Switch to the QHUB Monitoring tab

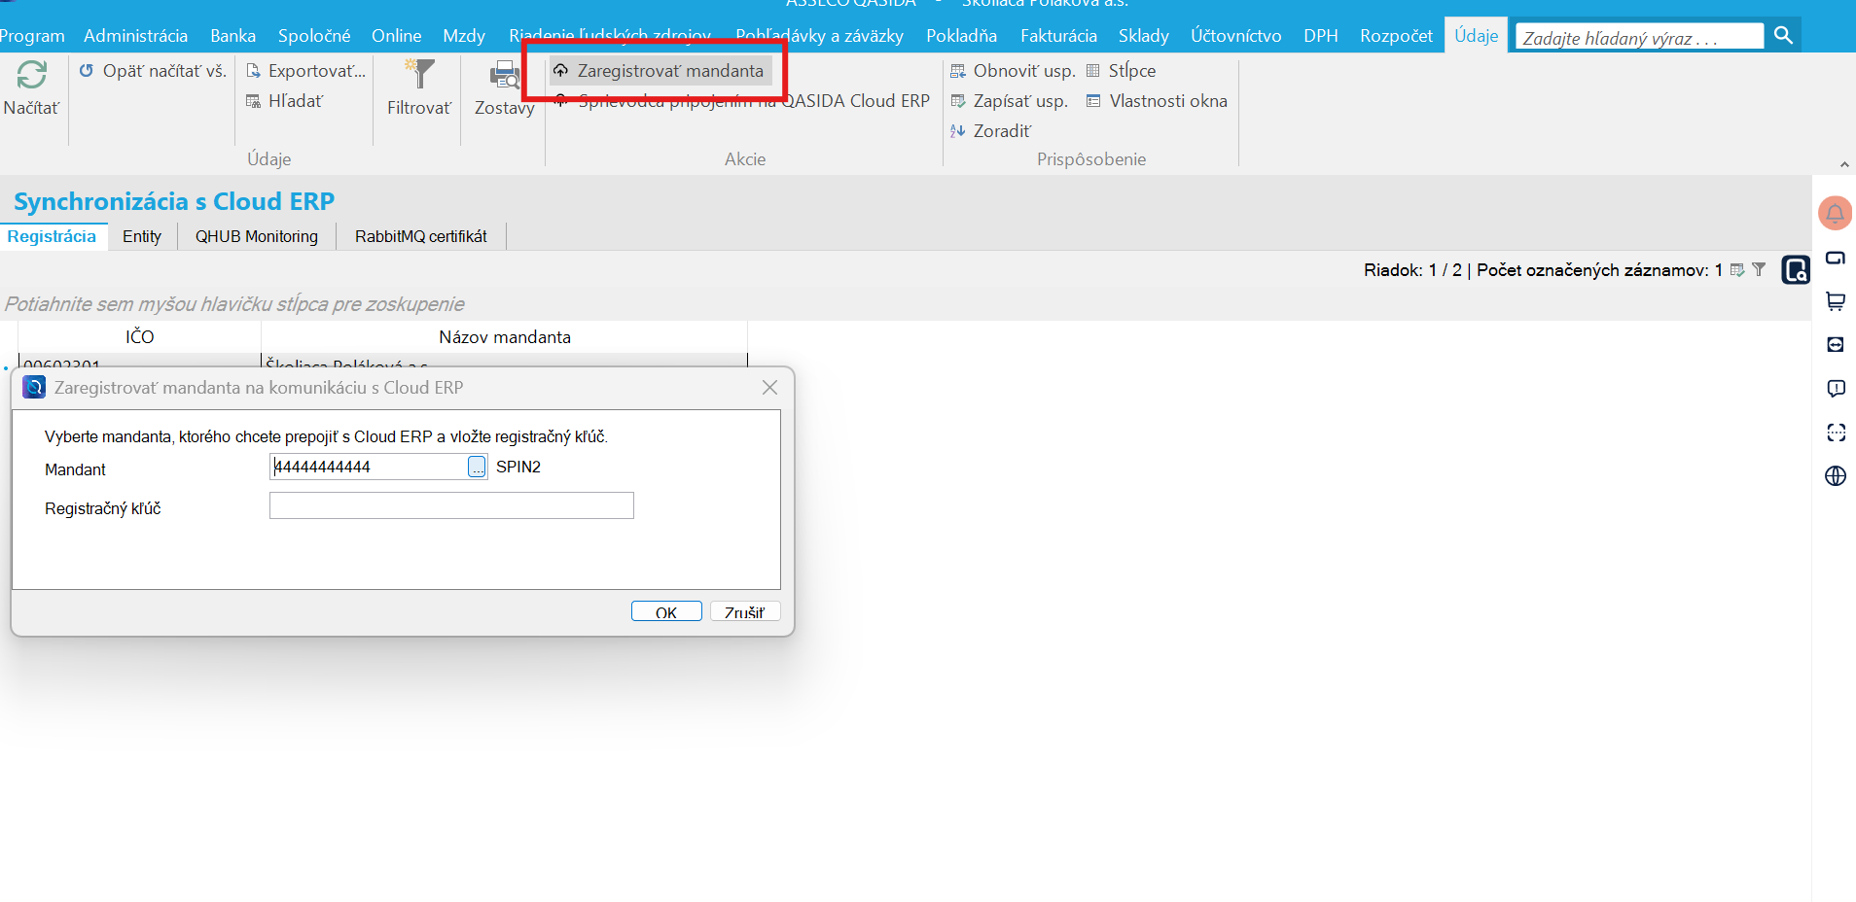(257, 236)
